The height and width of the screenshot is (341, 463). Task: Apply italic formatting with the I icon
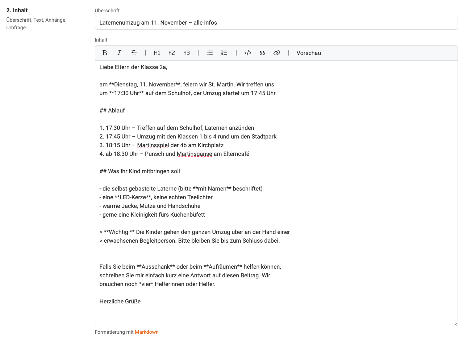[119, 53]
